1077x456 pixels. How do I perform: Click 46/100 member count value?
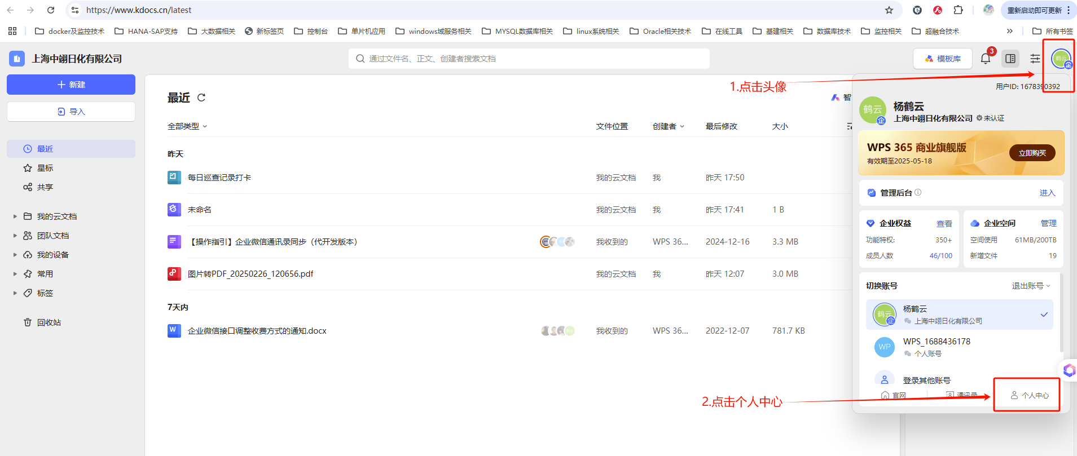pyautogui.click(x=941, y=255)
